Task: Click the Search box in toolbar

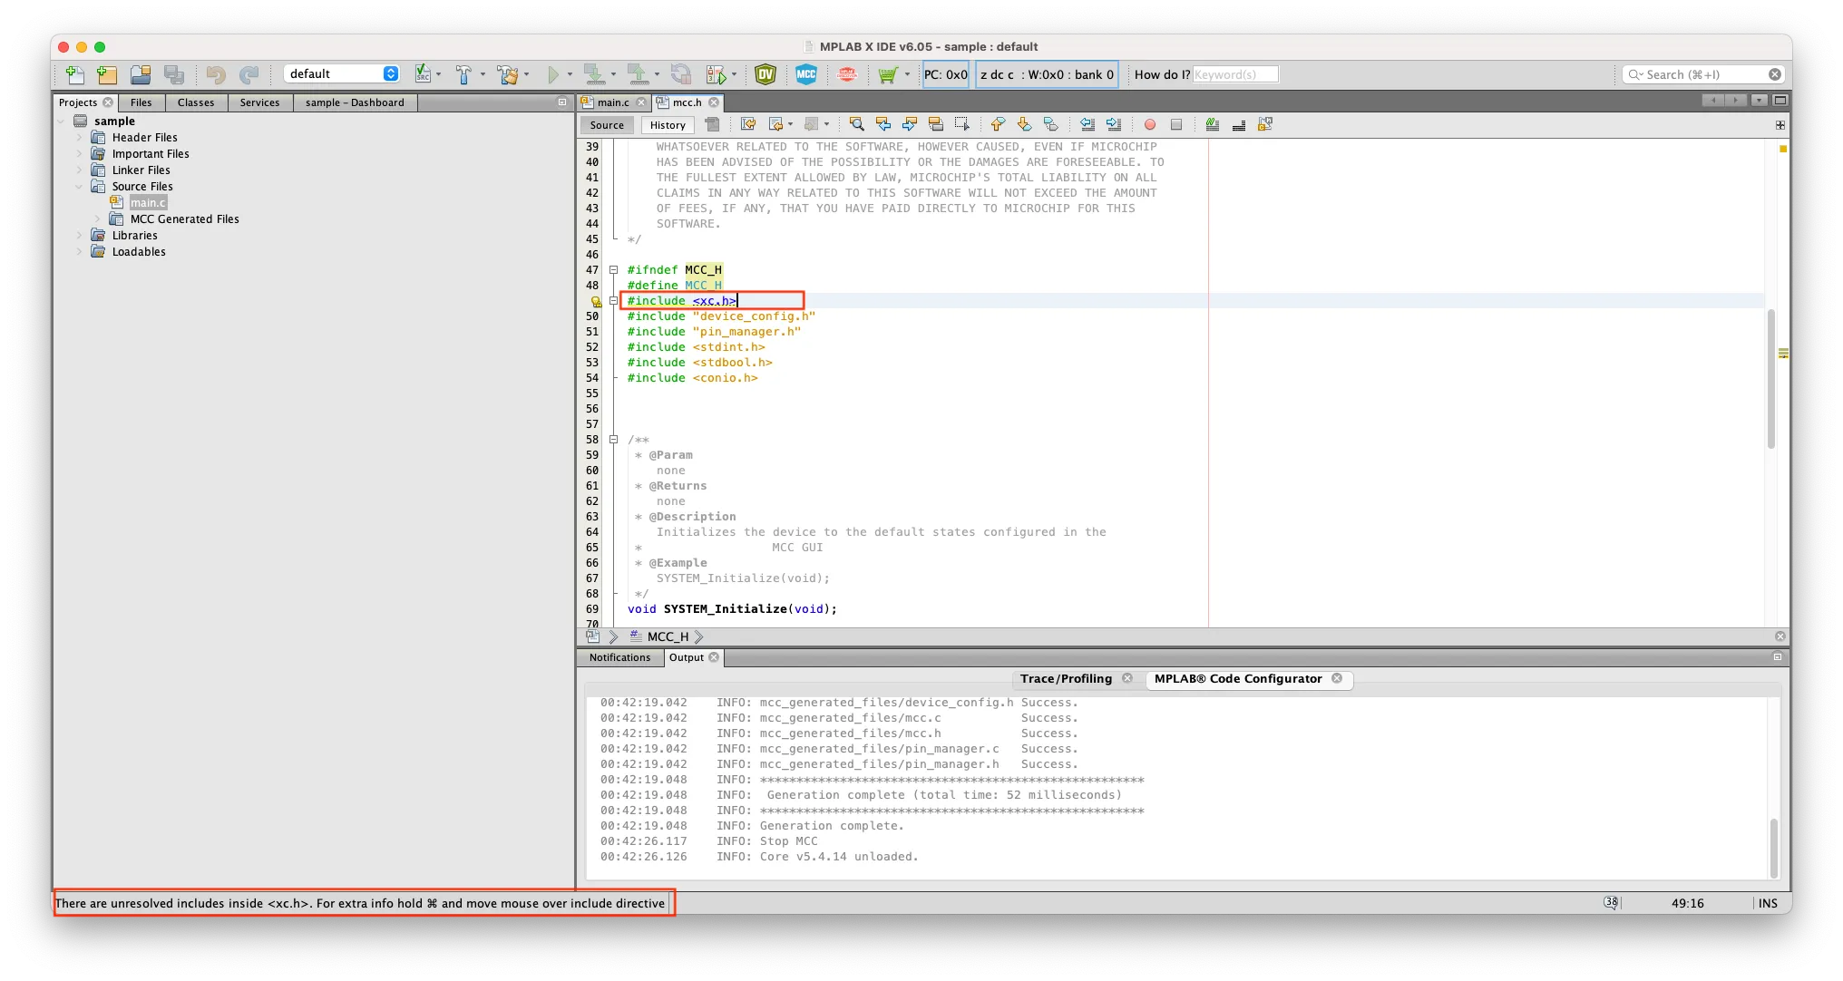Action: [1703, 74]
